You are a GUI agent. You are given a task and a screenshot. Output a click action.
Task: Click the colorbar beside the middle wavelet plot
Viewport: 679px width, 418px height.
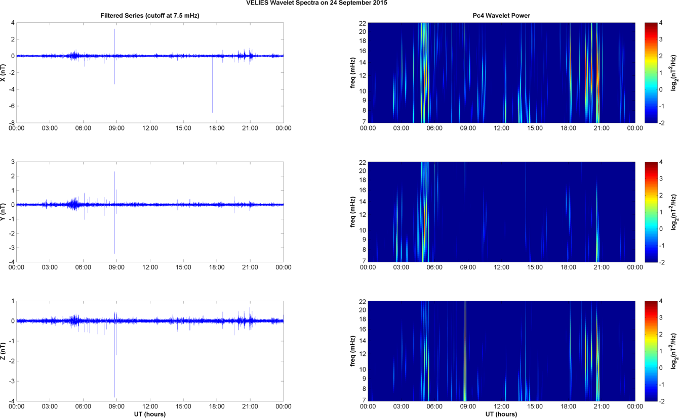651,212
